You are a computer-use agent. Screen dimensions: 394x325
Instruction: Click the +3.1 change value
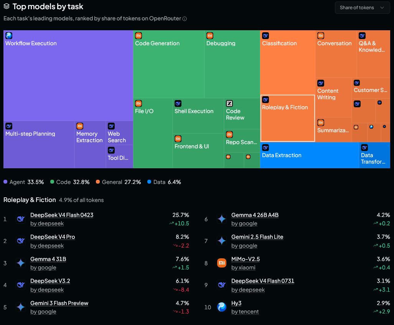[382, 290]
